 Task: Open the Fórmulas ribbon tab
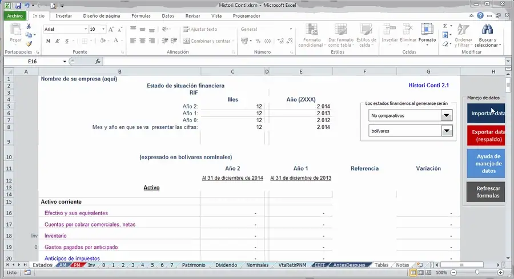point(141,16)
